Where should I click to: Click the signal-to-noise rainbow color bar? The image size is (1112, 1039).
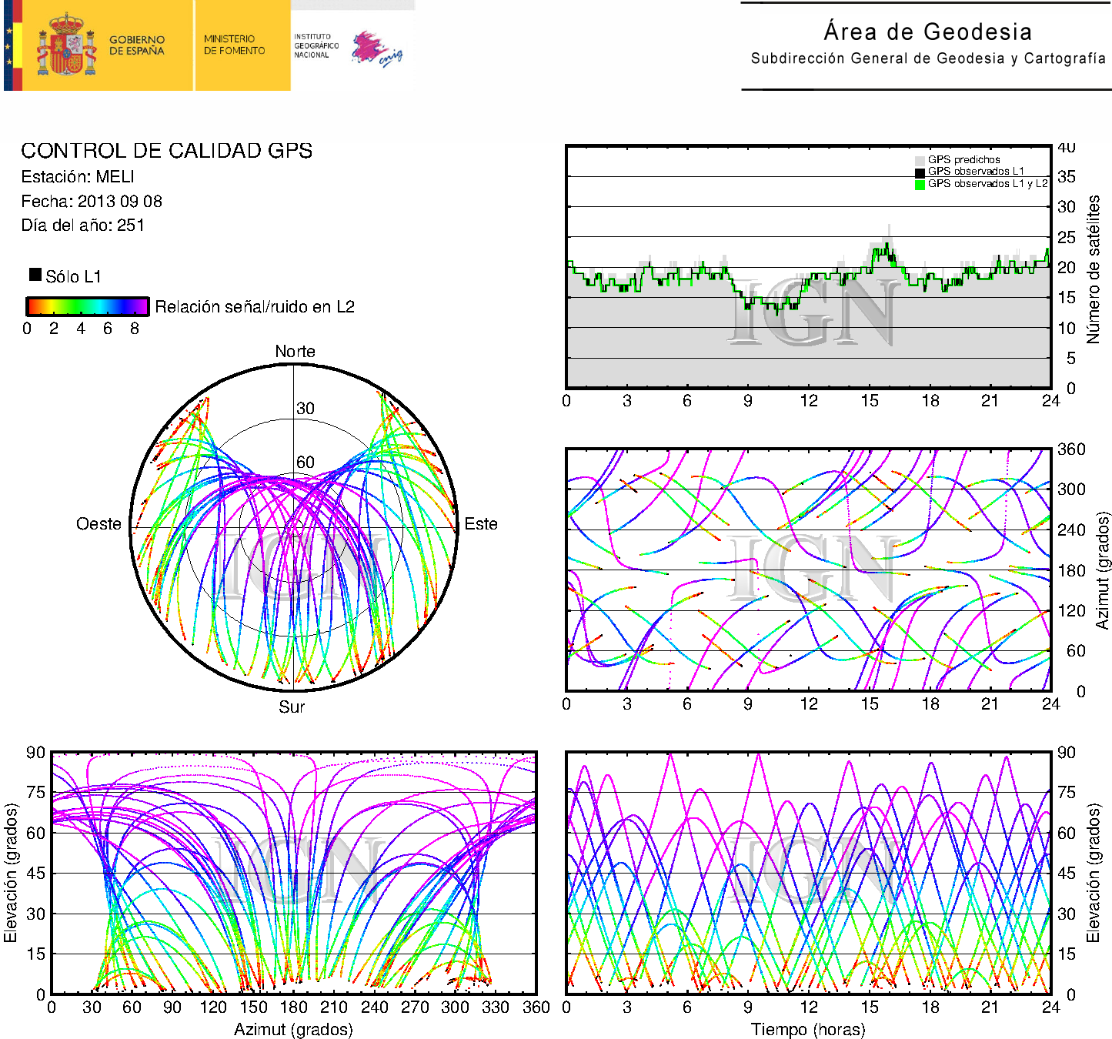click(87, 306)
